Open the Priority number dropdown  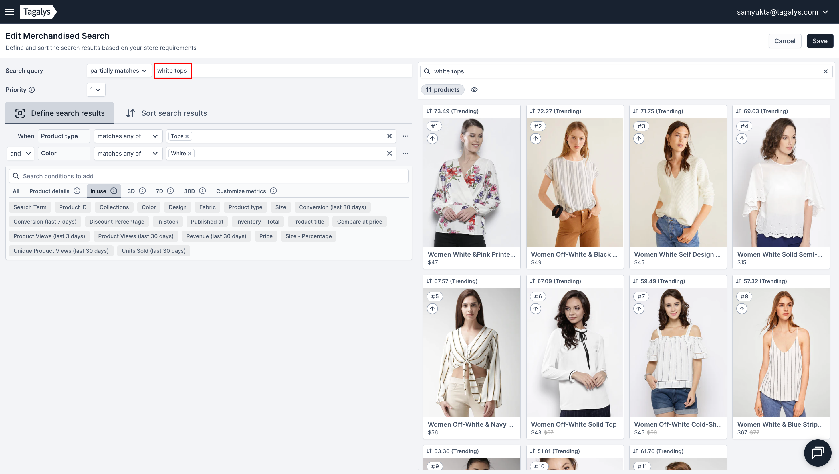click(96, 90)
